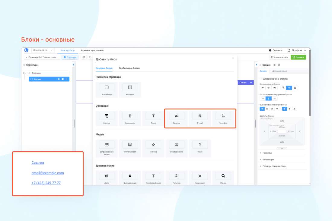Open settings gear on Секция tree row

point(62,79)
